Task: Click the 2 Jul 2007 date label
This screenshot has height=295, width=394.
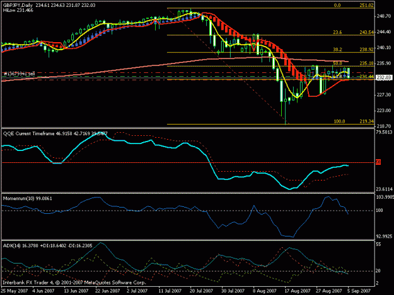Action: [137, 291]
